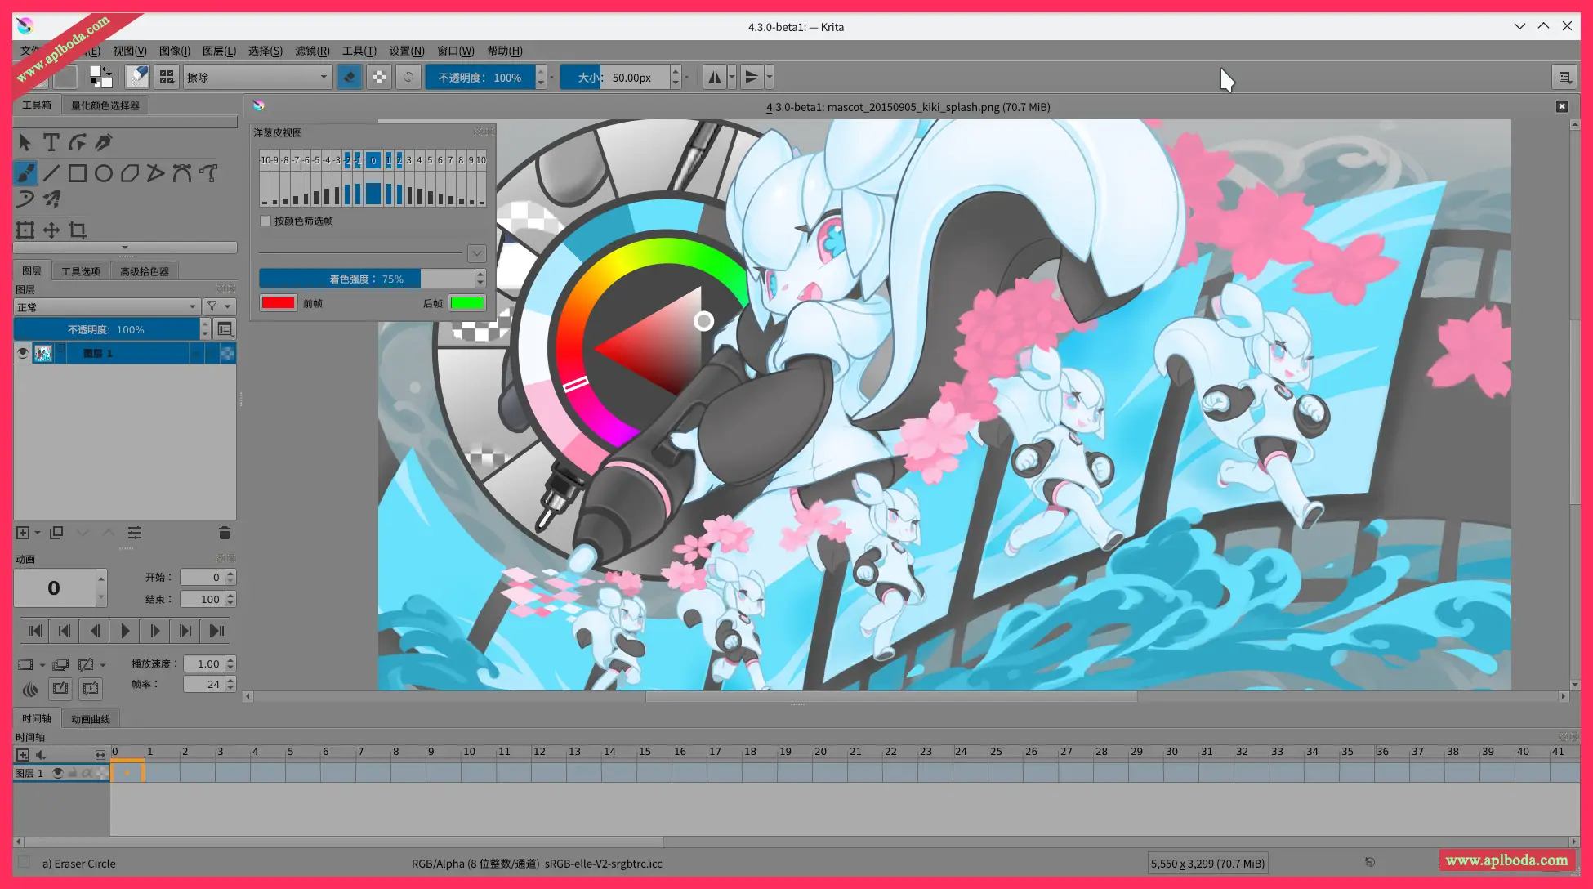Select the ellipse drawing tool
Viewport: 1593px width, 889px height.
(103, 173)
